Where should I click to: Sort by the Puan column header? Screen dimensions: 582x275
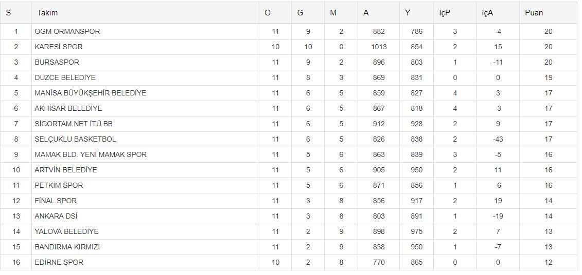534,13
